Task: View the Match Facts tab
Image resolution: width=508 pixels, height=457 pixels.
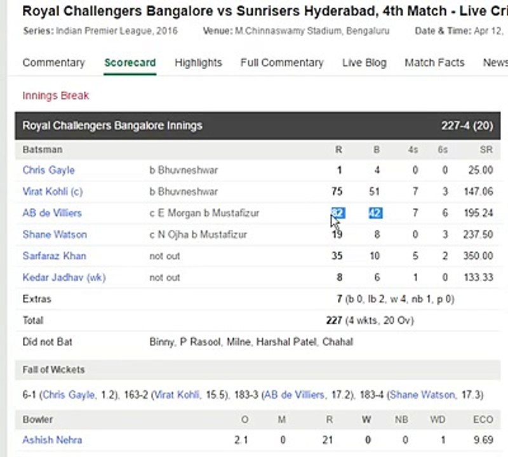Action: pos(434,62)
